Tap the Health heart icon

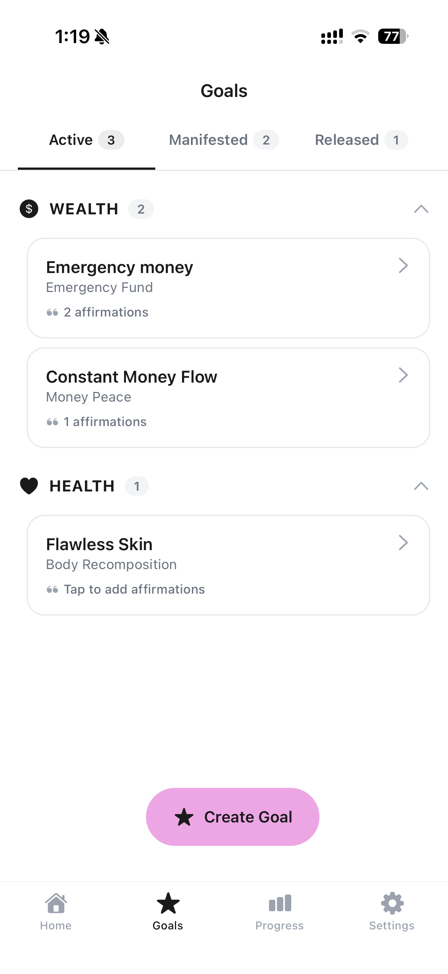pos(29,486)
